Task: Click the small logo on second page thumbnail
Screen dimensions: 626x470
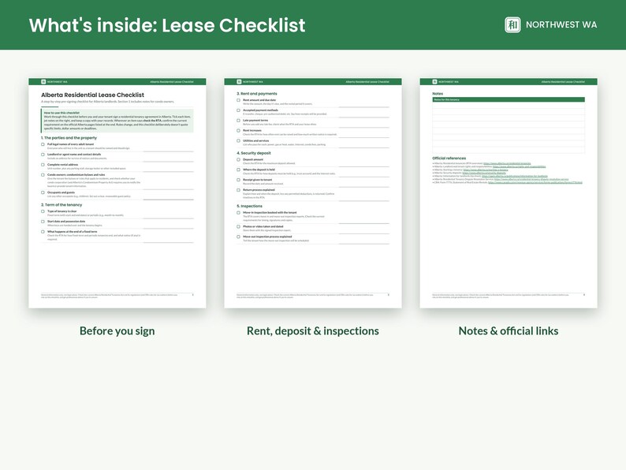Action: [x=239, y=81]
